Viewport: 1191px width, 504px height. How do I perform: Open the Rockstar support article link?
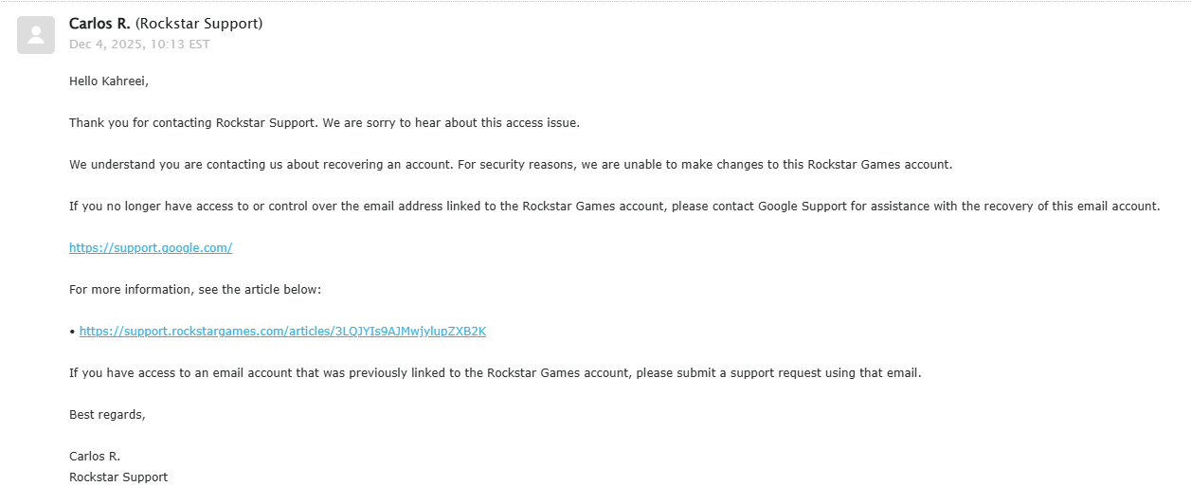(282, 332)
